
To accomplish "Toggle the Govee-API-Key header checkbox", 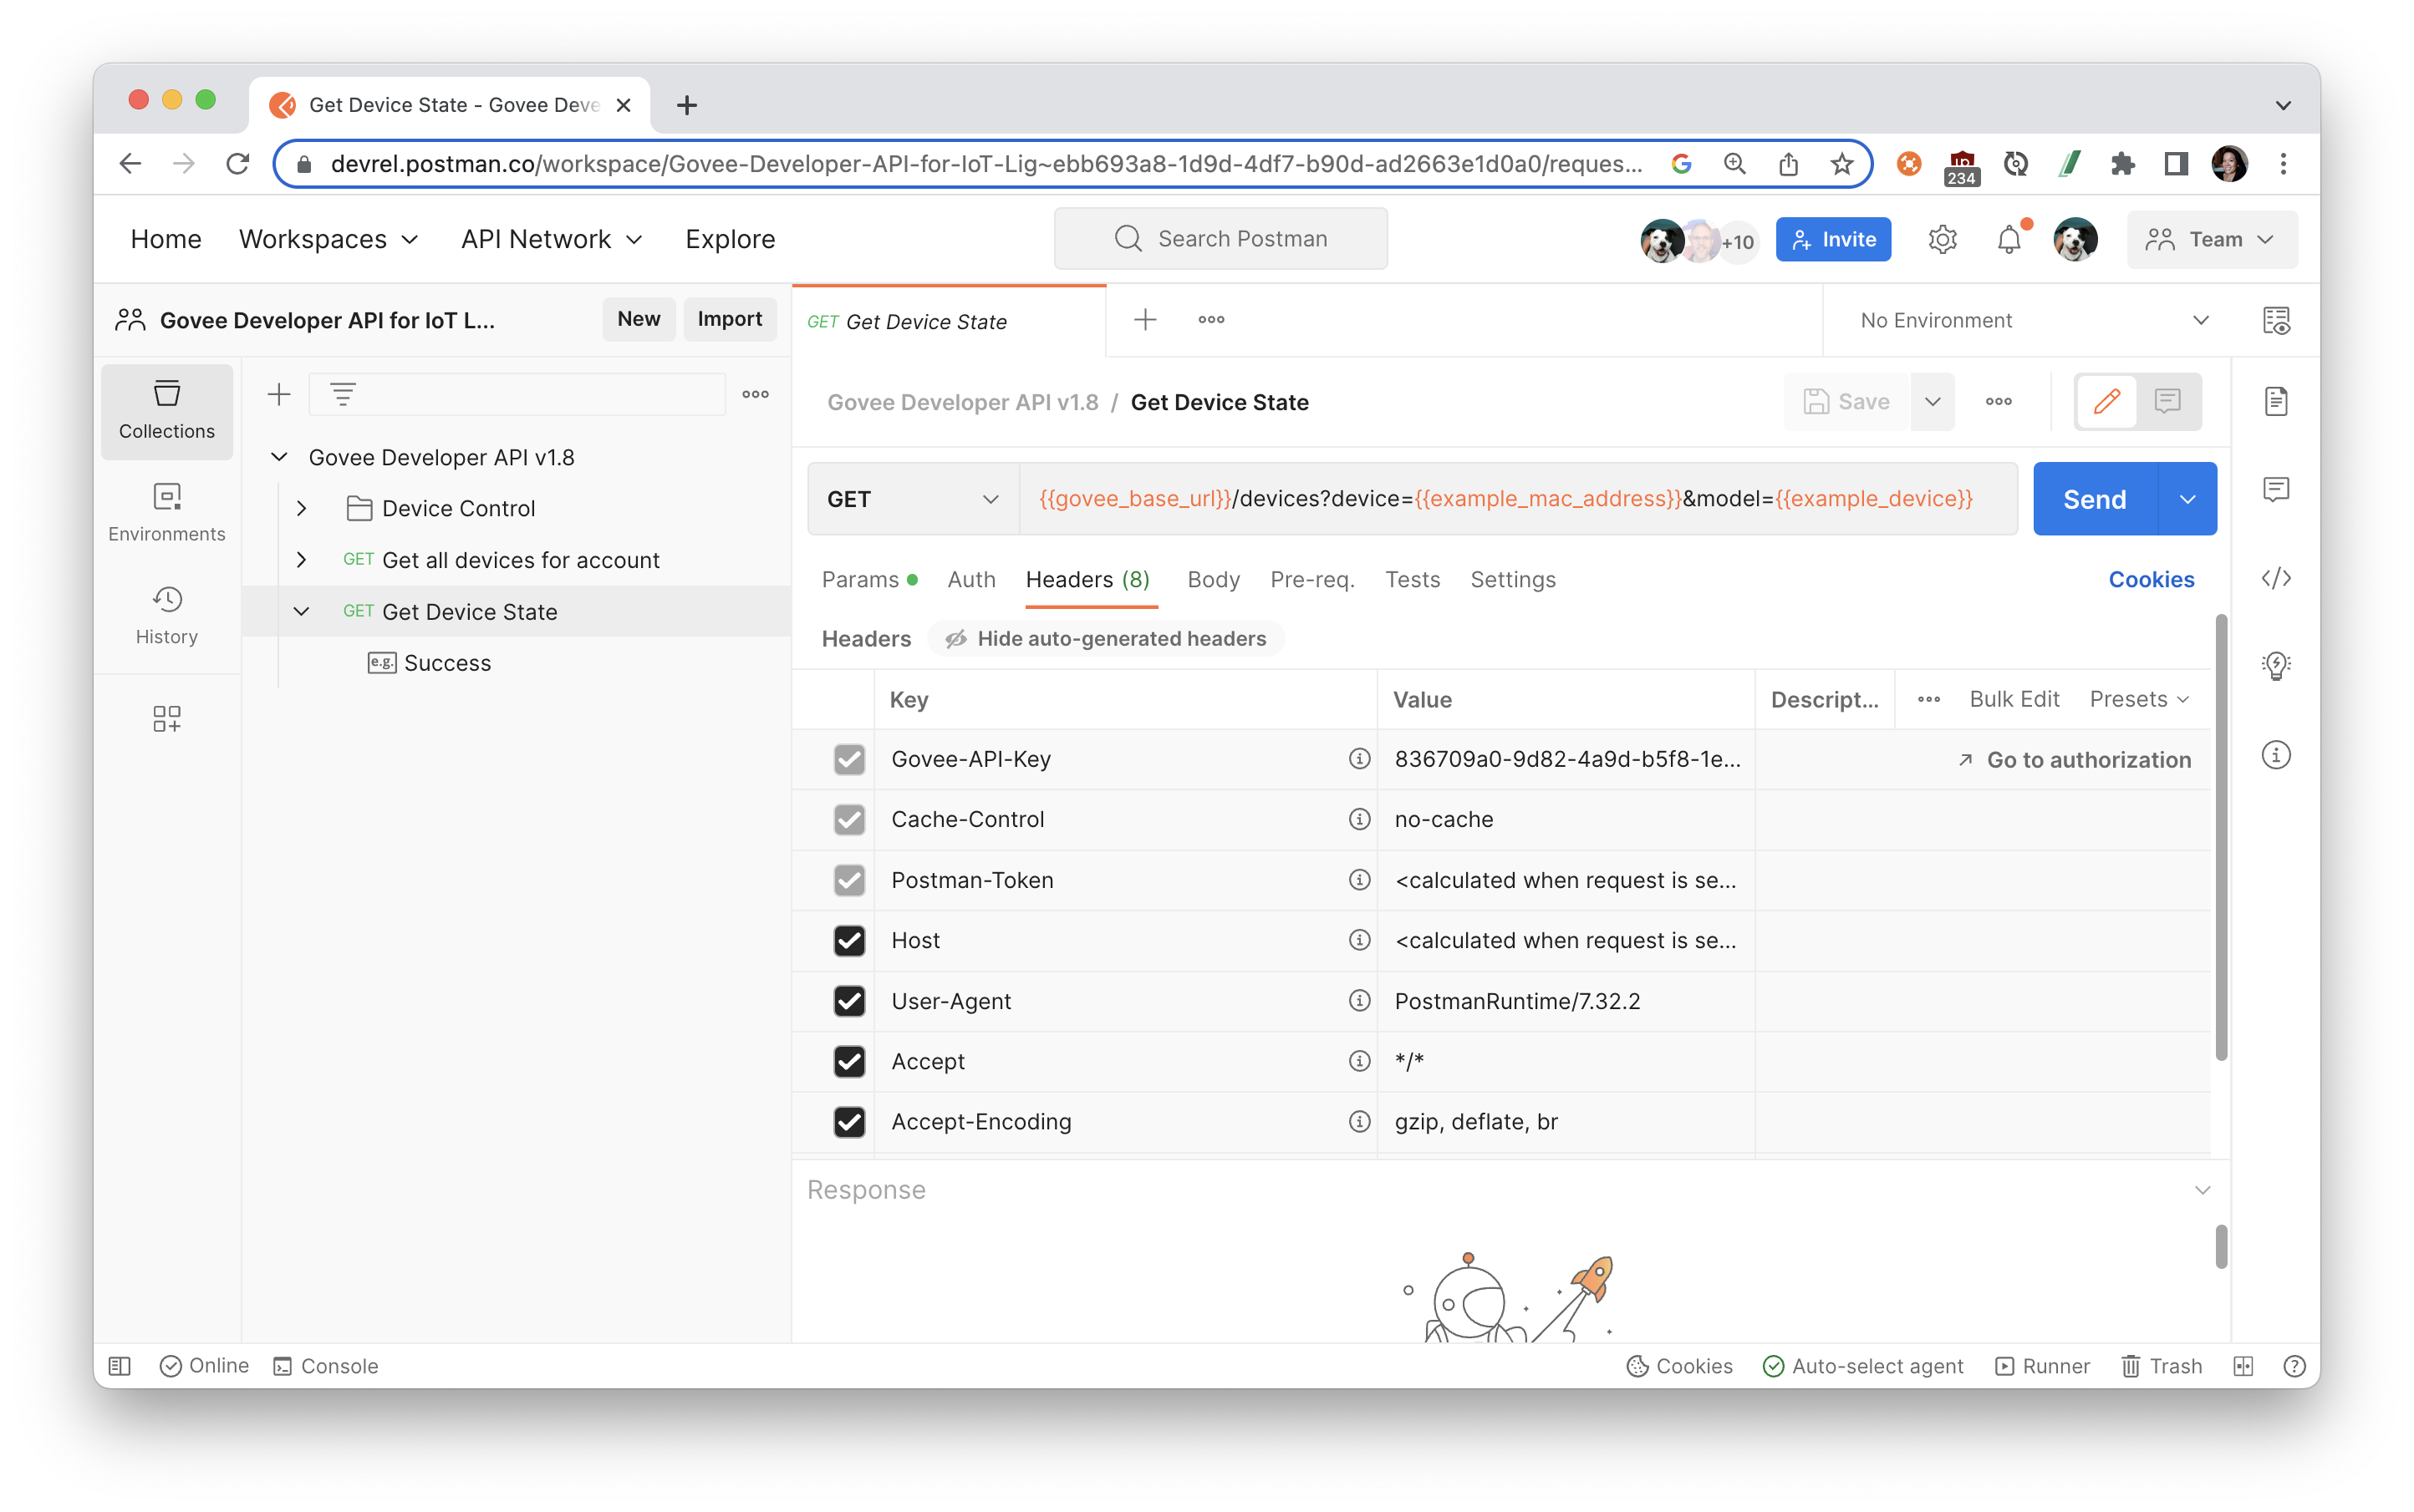I will [x=849, y=760].
